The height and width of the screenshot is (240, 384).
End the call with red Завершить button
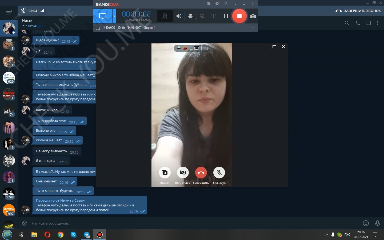pos(201,173)
